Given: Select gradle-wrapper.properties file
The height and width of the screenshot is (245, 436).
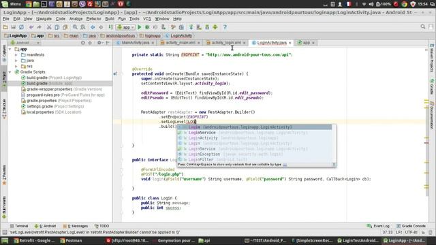Looking at the screenshot, I should click(62, 89).
